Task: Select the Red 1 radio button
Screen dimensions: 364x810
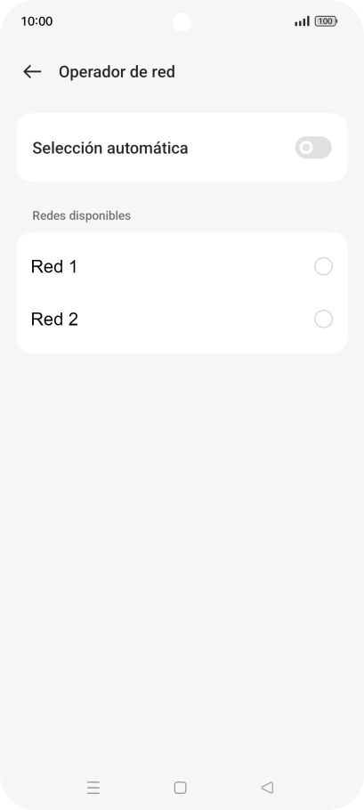Action: pyautogui.click(x=323, y=266)
